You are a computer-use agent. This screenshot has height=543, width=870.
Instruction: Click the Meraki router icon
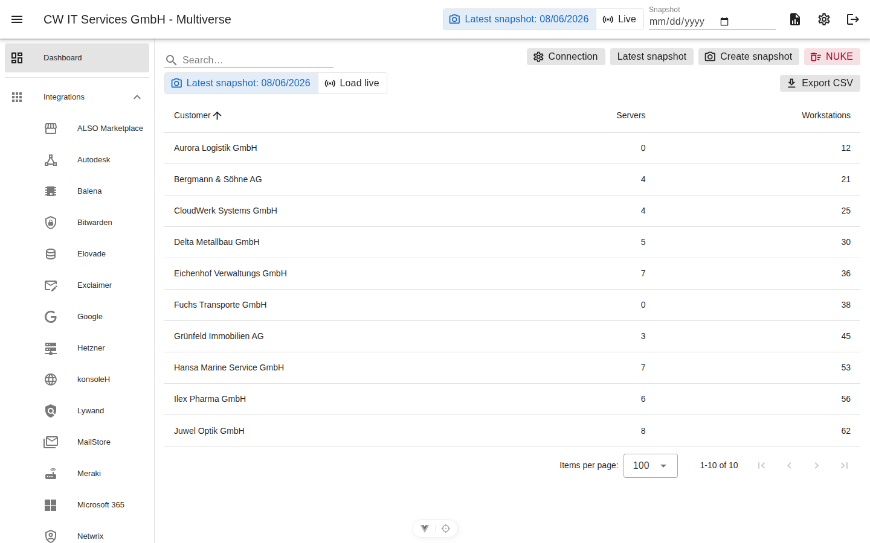[51, 474]
